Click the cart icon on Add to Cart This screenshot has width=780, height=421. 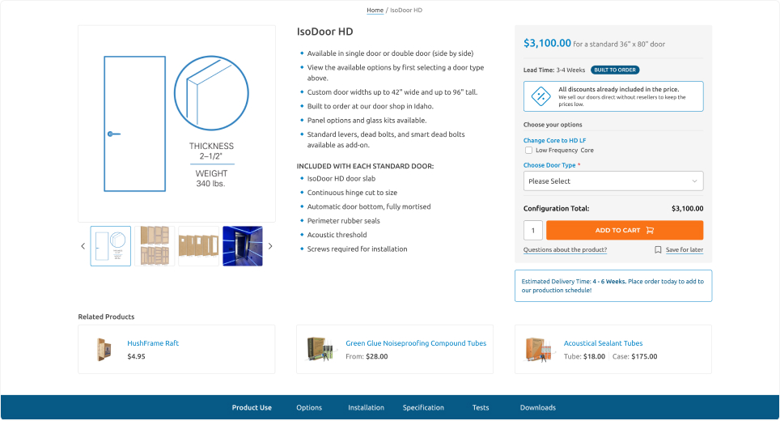(x=649, y=230)
